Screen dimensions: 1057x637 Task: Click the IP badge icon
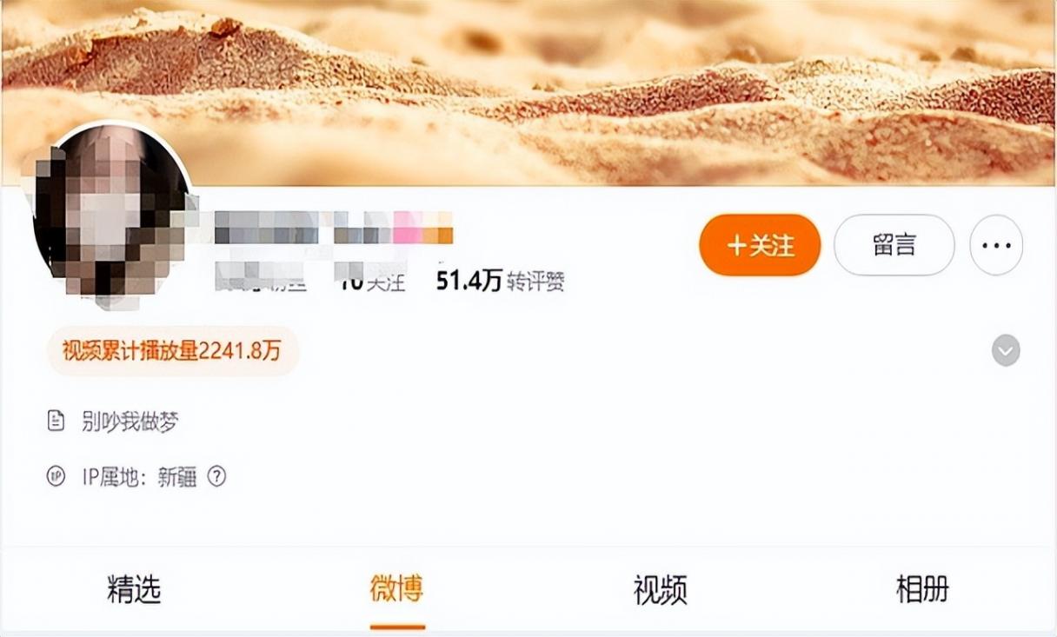pyautogui.click(x=56, y=476)
